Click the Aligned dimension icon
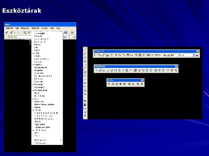The height and width of the screenshot is (156, 209). coord(99,55)
